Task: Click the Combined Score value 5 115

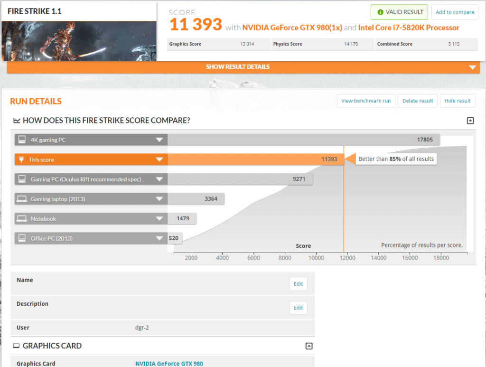Action: click(454, 44)
